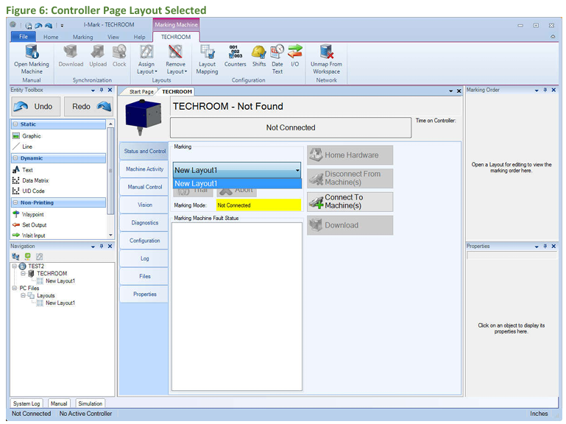Open the Counters configuration
This screenshot has height=424, width=566.
point(236,53)
